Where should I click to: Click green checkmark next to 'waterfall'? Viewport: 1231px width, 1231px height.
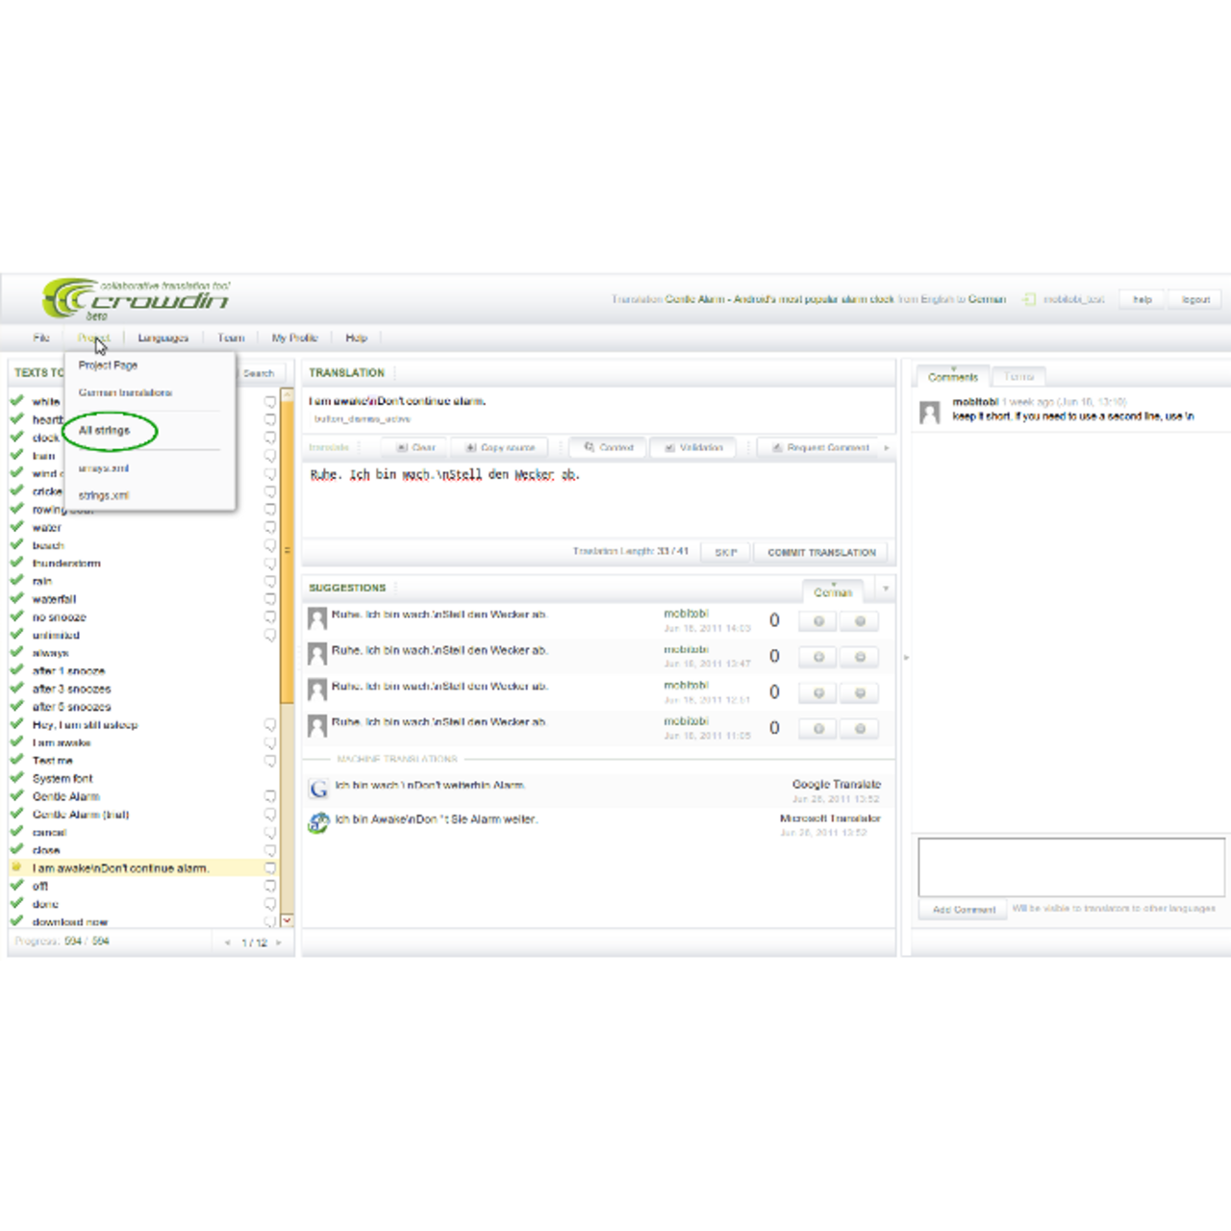point(17,598)
